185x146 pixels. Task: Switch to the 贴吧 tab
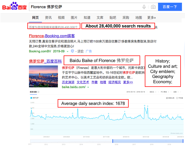tap(113, 18)
